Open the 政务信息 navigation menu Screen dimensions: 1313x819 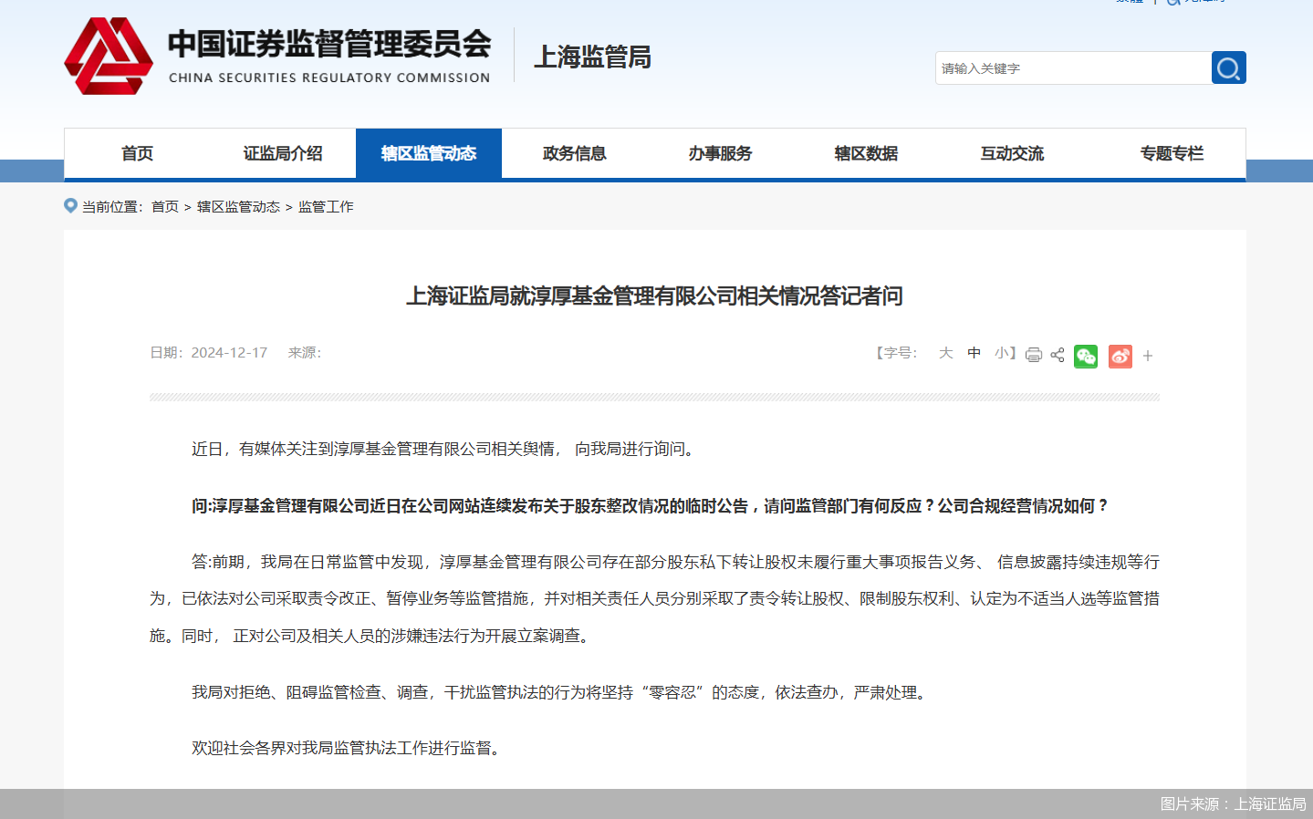(x=574, y=153)
